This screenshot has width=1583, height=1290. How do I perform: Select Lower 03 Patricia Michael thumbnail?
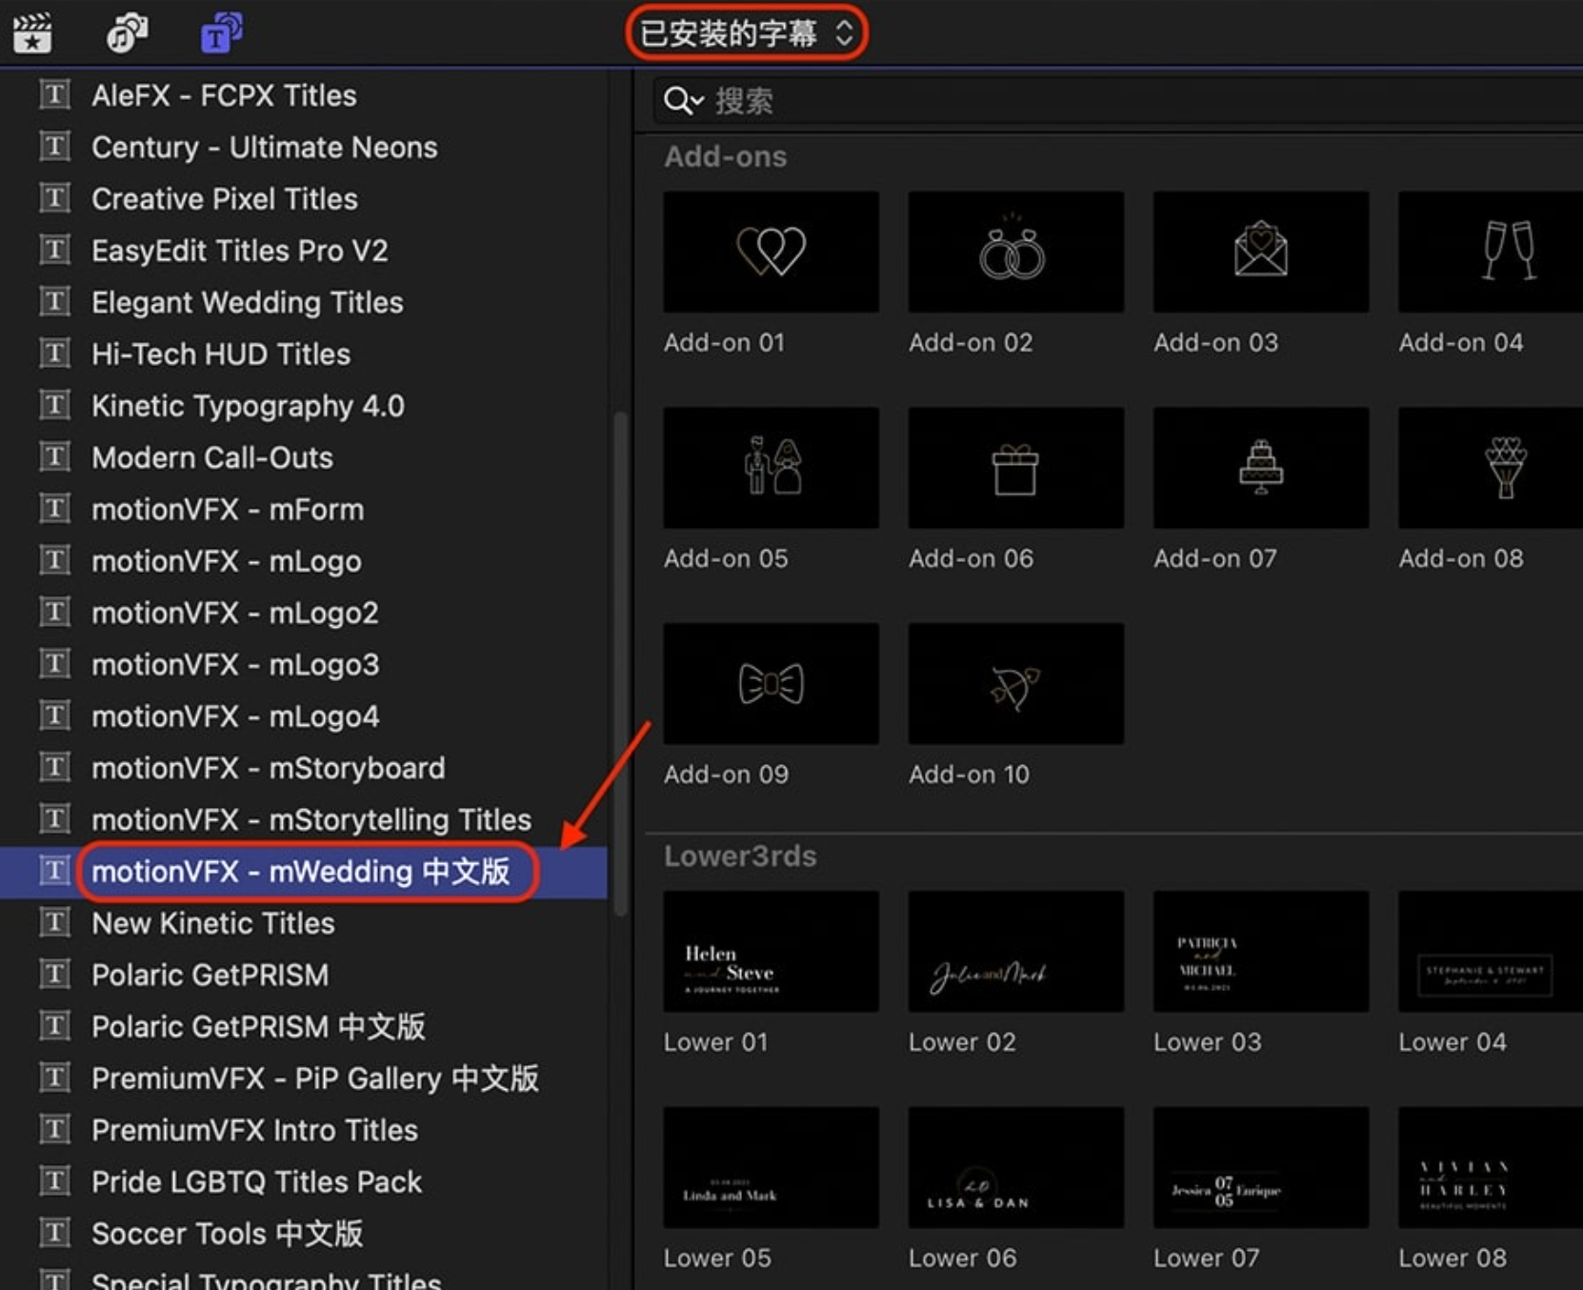(x=1261, y=952)
